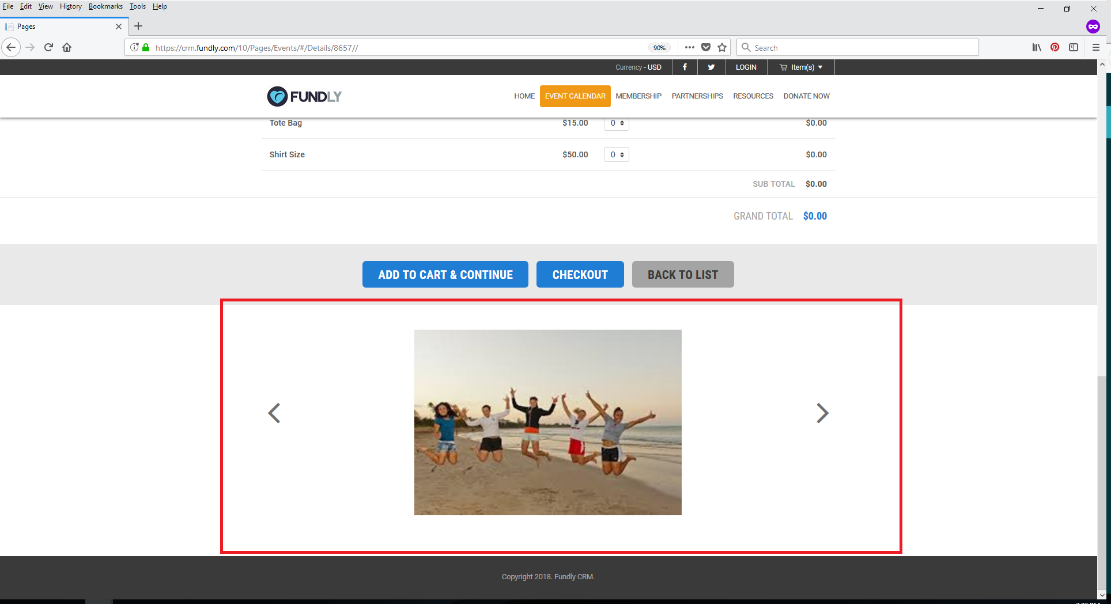Click the $50.00 Shirt Size price
1111x604 pixels.
(575, 154)
